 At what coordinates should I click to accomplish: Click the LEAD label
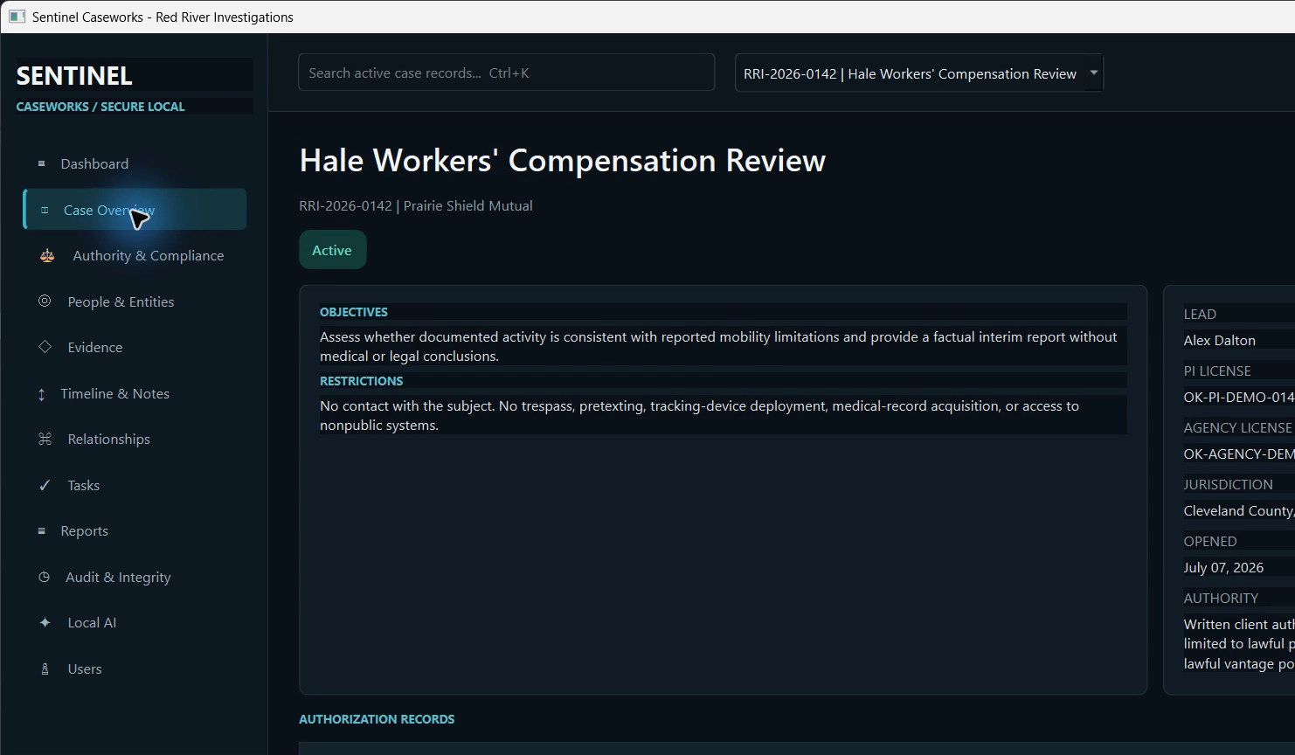coord(1200,314)
